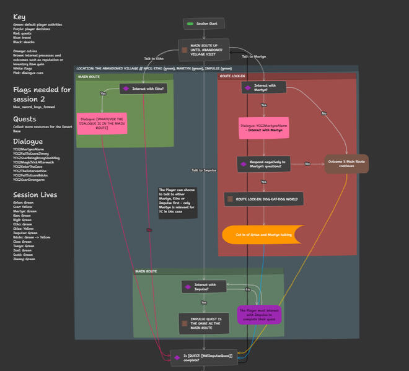The image size is (409, 371).
Task: Click the green pill icon in Session Start
Action: 190,24
